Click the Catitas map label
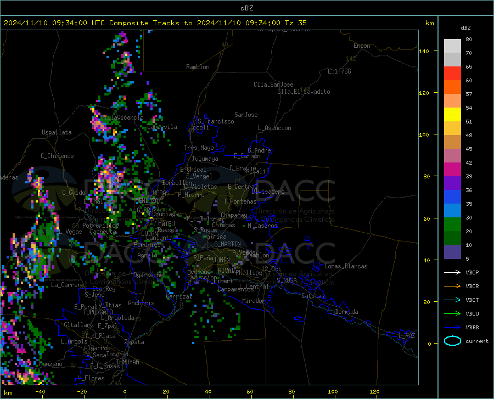This screenshot has height=399, width=494. 313,296
